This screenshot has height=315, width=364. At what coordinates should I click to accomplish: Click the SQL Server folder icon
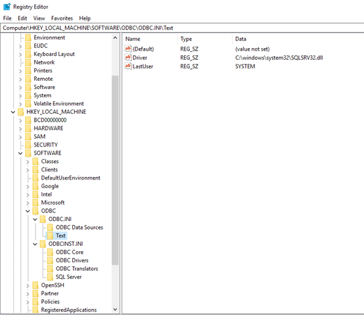pos(50,277)
